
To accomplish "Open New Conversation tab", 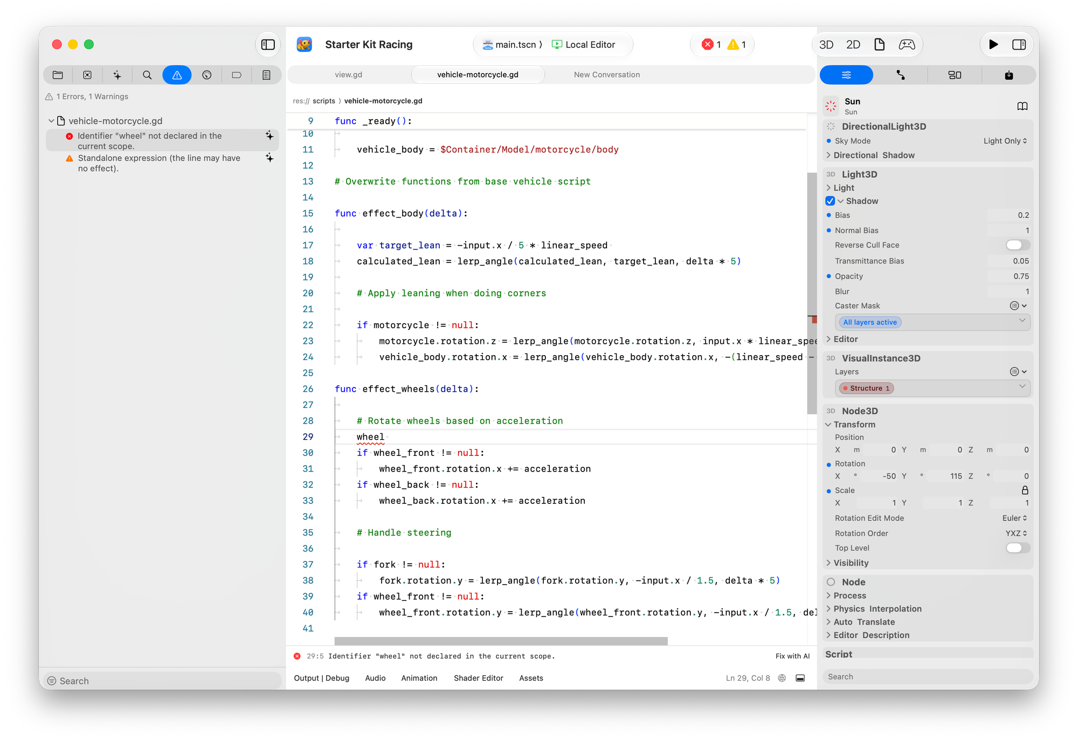I will [607, 74].
